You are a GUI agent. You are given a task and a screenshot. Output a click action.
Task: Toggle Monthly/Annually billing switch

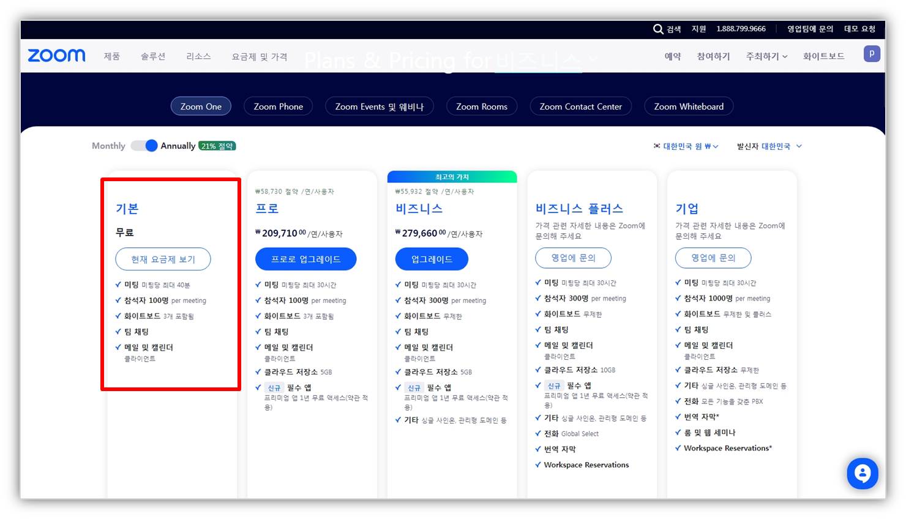pyautogui.click(x=144, y=146)
